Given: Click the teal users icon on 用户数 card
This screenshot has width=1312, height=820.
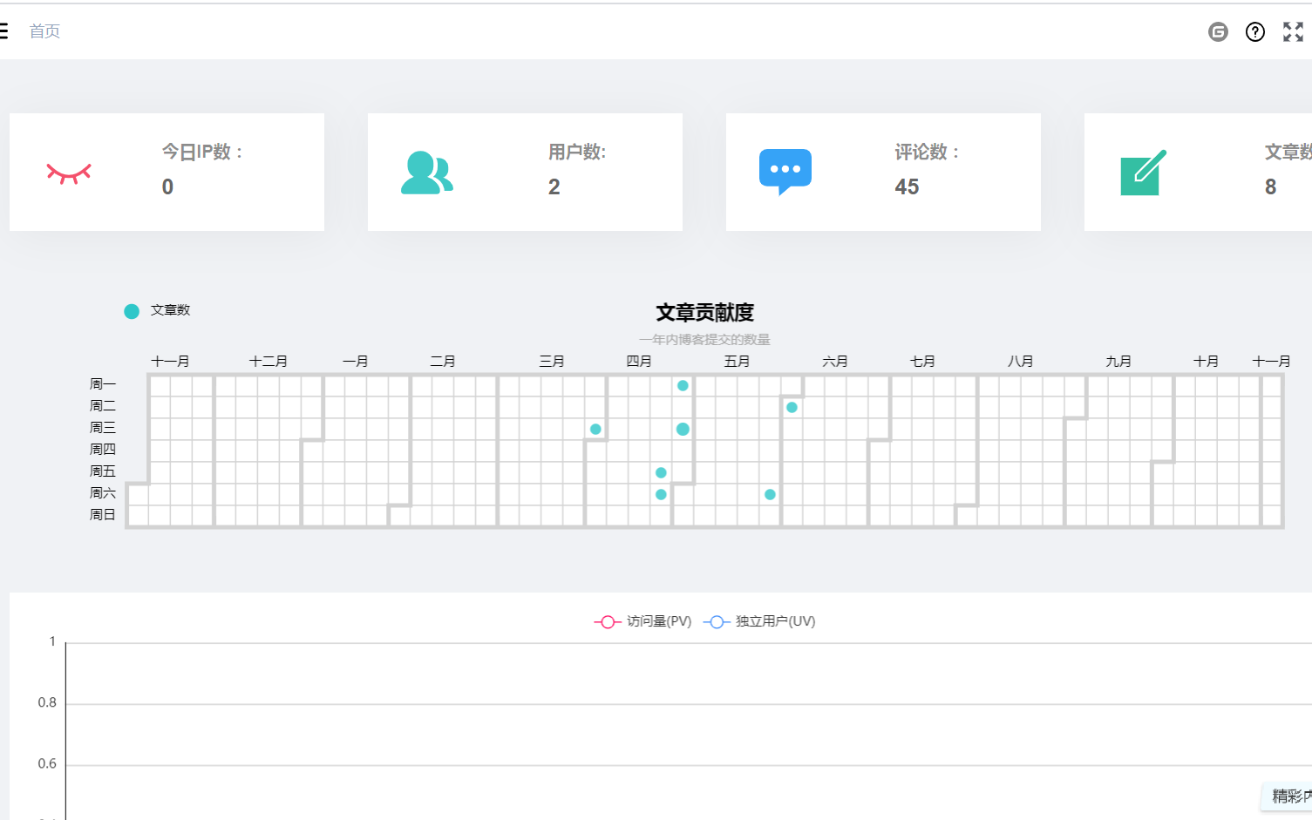Looking at the screenshot, I should (x=427, y=173).
